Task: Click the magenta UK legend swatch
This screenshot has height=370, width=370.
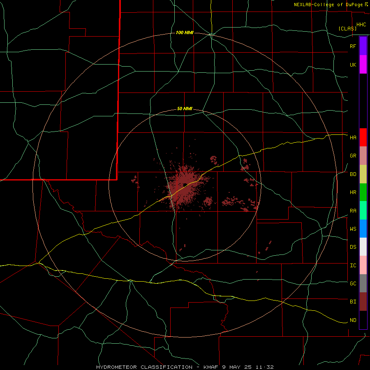Action: 363,65
